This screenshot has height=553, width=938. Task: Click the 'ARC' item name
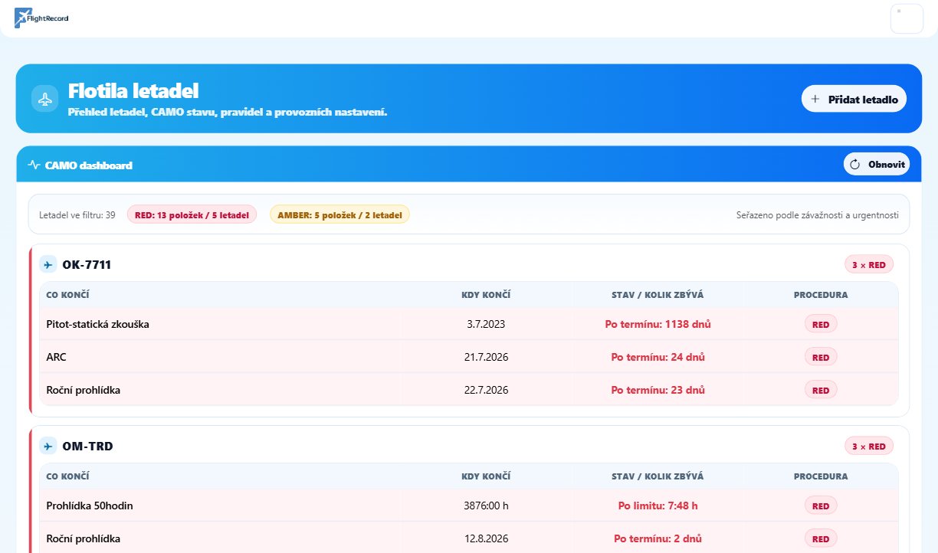[x=56, y=357]
